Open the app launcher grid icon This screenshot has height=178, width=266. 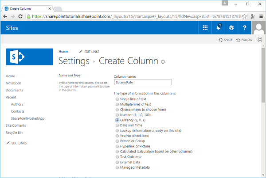coord(205,28)
